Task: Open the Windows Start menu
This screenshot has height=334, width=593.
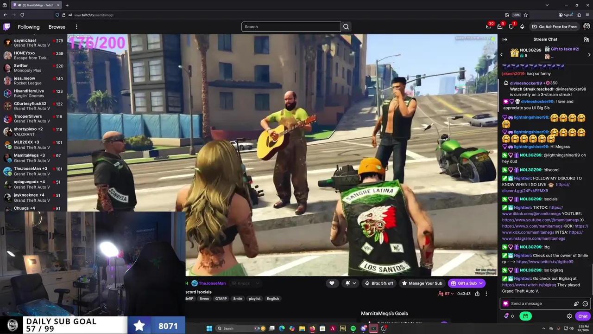Action: coord(209,328)
